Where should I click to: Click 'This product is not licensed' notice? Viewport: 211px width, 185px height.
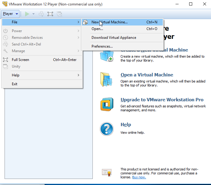(x=159, y=173)
